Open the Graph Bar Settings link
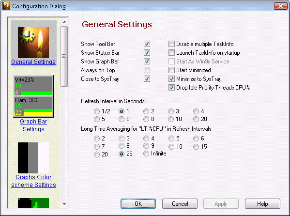Viewport: 290px width, 216px height. [x=33, y=125]
